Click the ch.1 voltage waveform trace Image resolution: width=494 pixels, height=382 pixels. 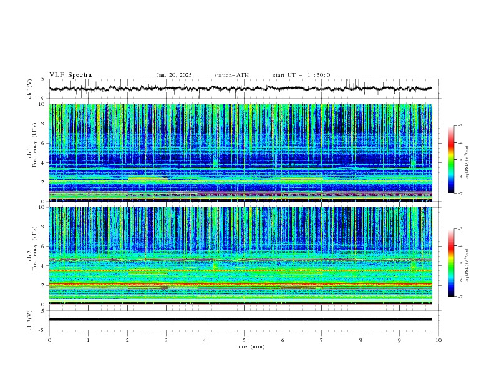pos(240,89)
